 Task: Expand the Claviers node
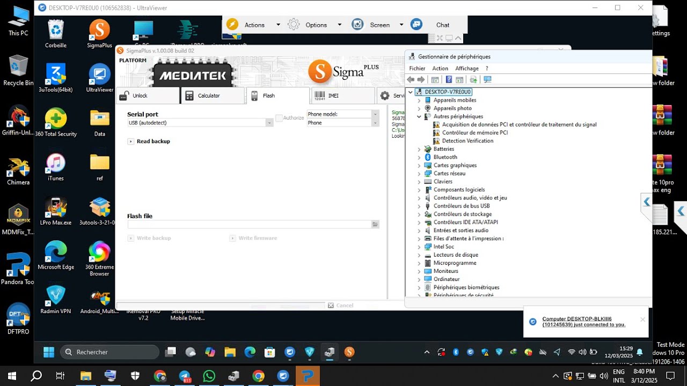point(419,182)
